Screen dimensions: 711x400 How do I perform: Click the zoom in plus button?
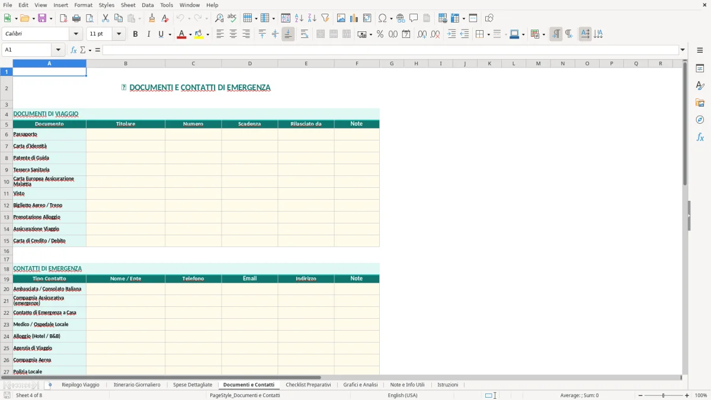687,395
